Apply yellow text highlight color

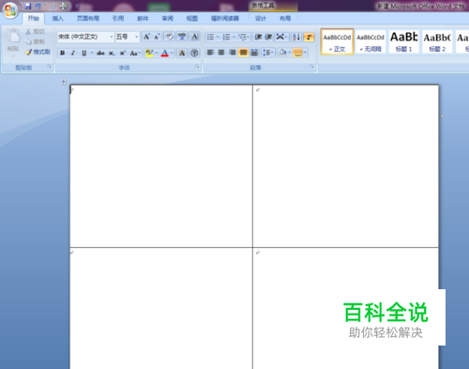click(x=149, y=53)
